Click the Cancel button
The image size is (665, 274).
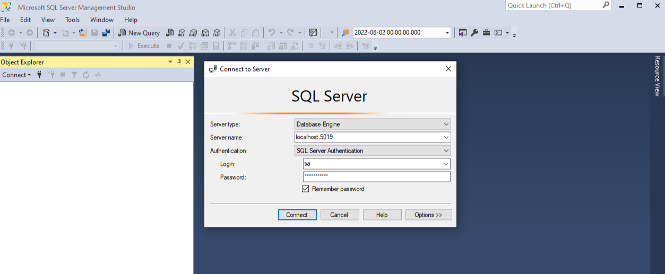click(339, 215)
